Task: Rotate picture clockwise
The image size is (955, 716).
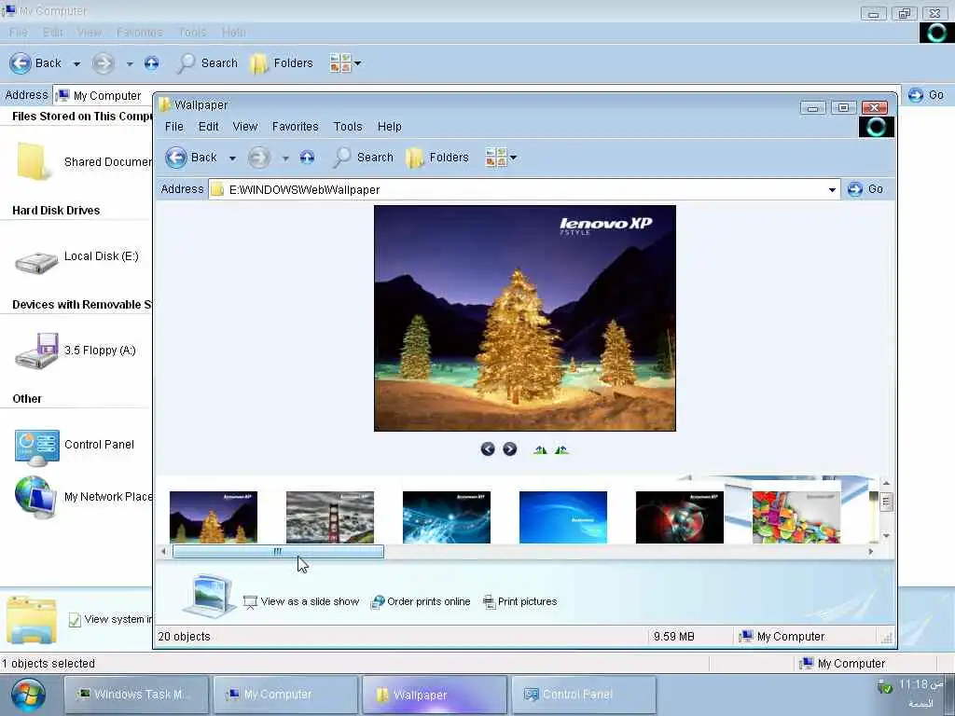Action: point(540,450)
